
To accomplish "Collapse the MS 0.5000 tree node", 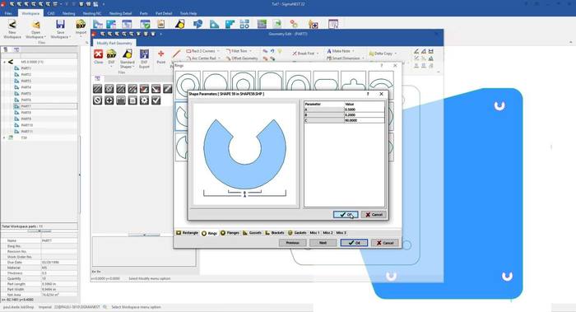I will [4, 62].
